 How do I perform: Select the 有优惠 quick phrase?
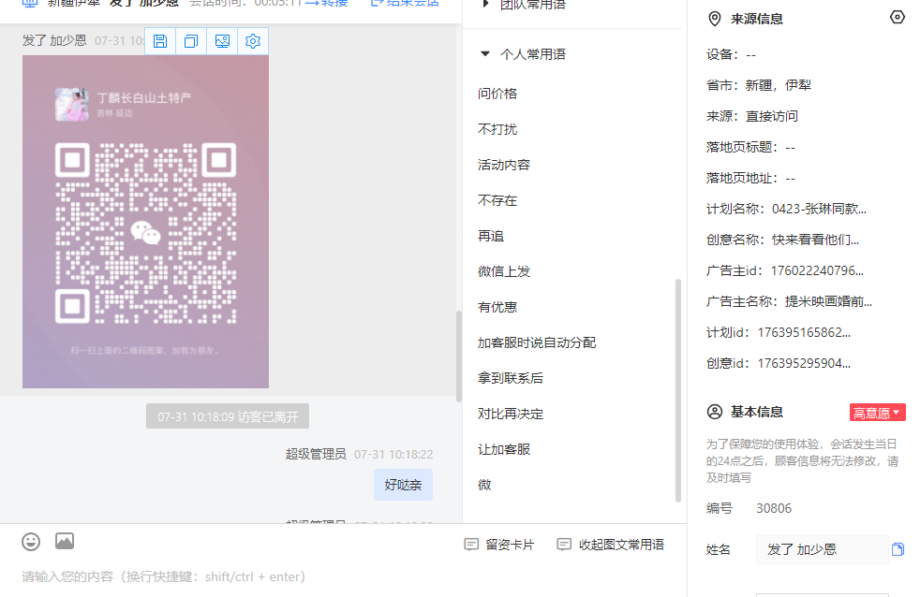tap(497, 307)
